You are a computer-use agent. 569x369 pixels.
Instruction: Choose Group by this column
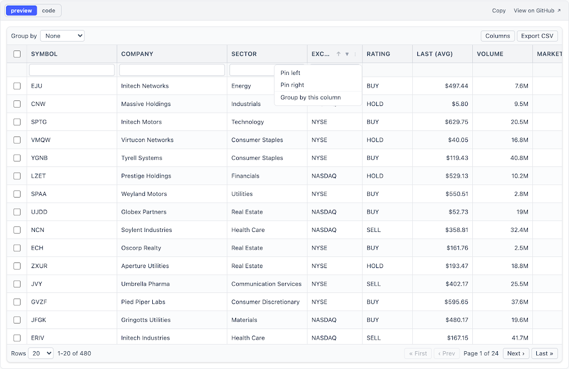click(318, 98)
